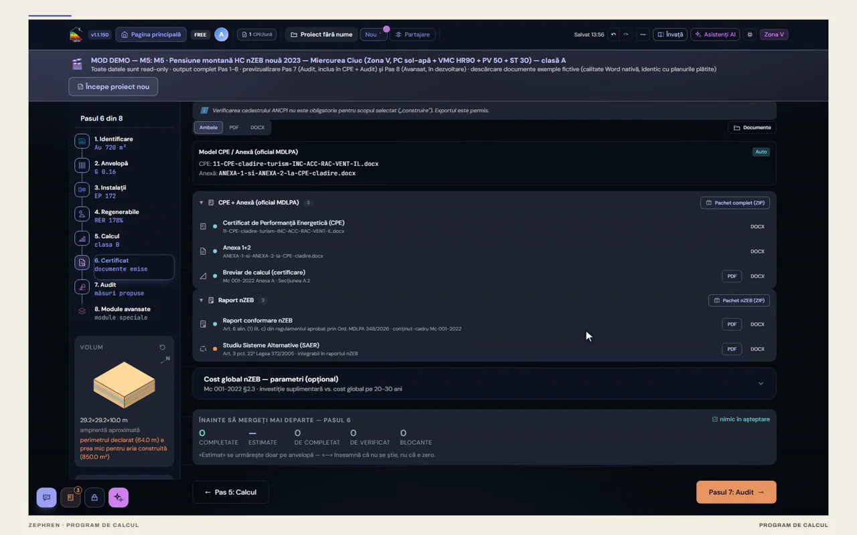The image size is (857, 535).
Task: Open the Proiect fără nume project selector
Action: click(x=321, y=35)
